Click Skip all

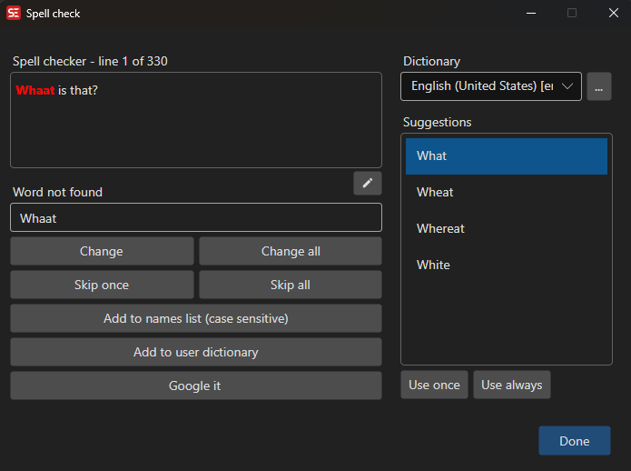(291, 285)
